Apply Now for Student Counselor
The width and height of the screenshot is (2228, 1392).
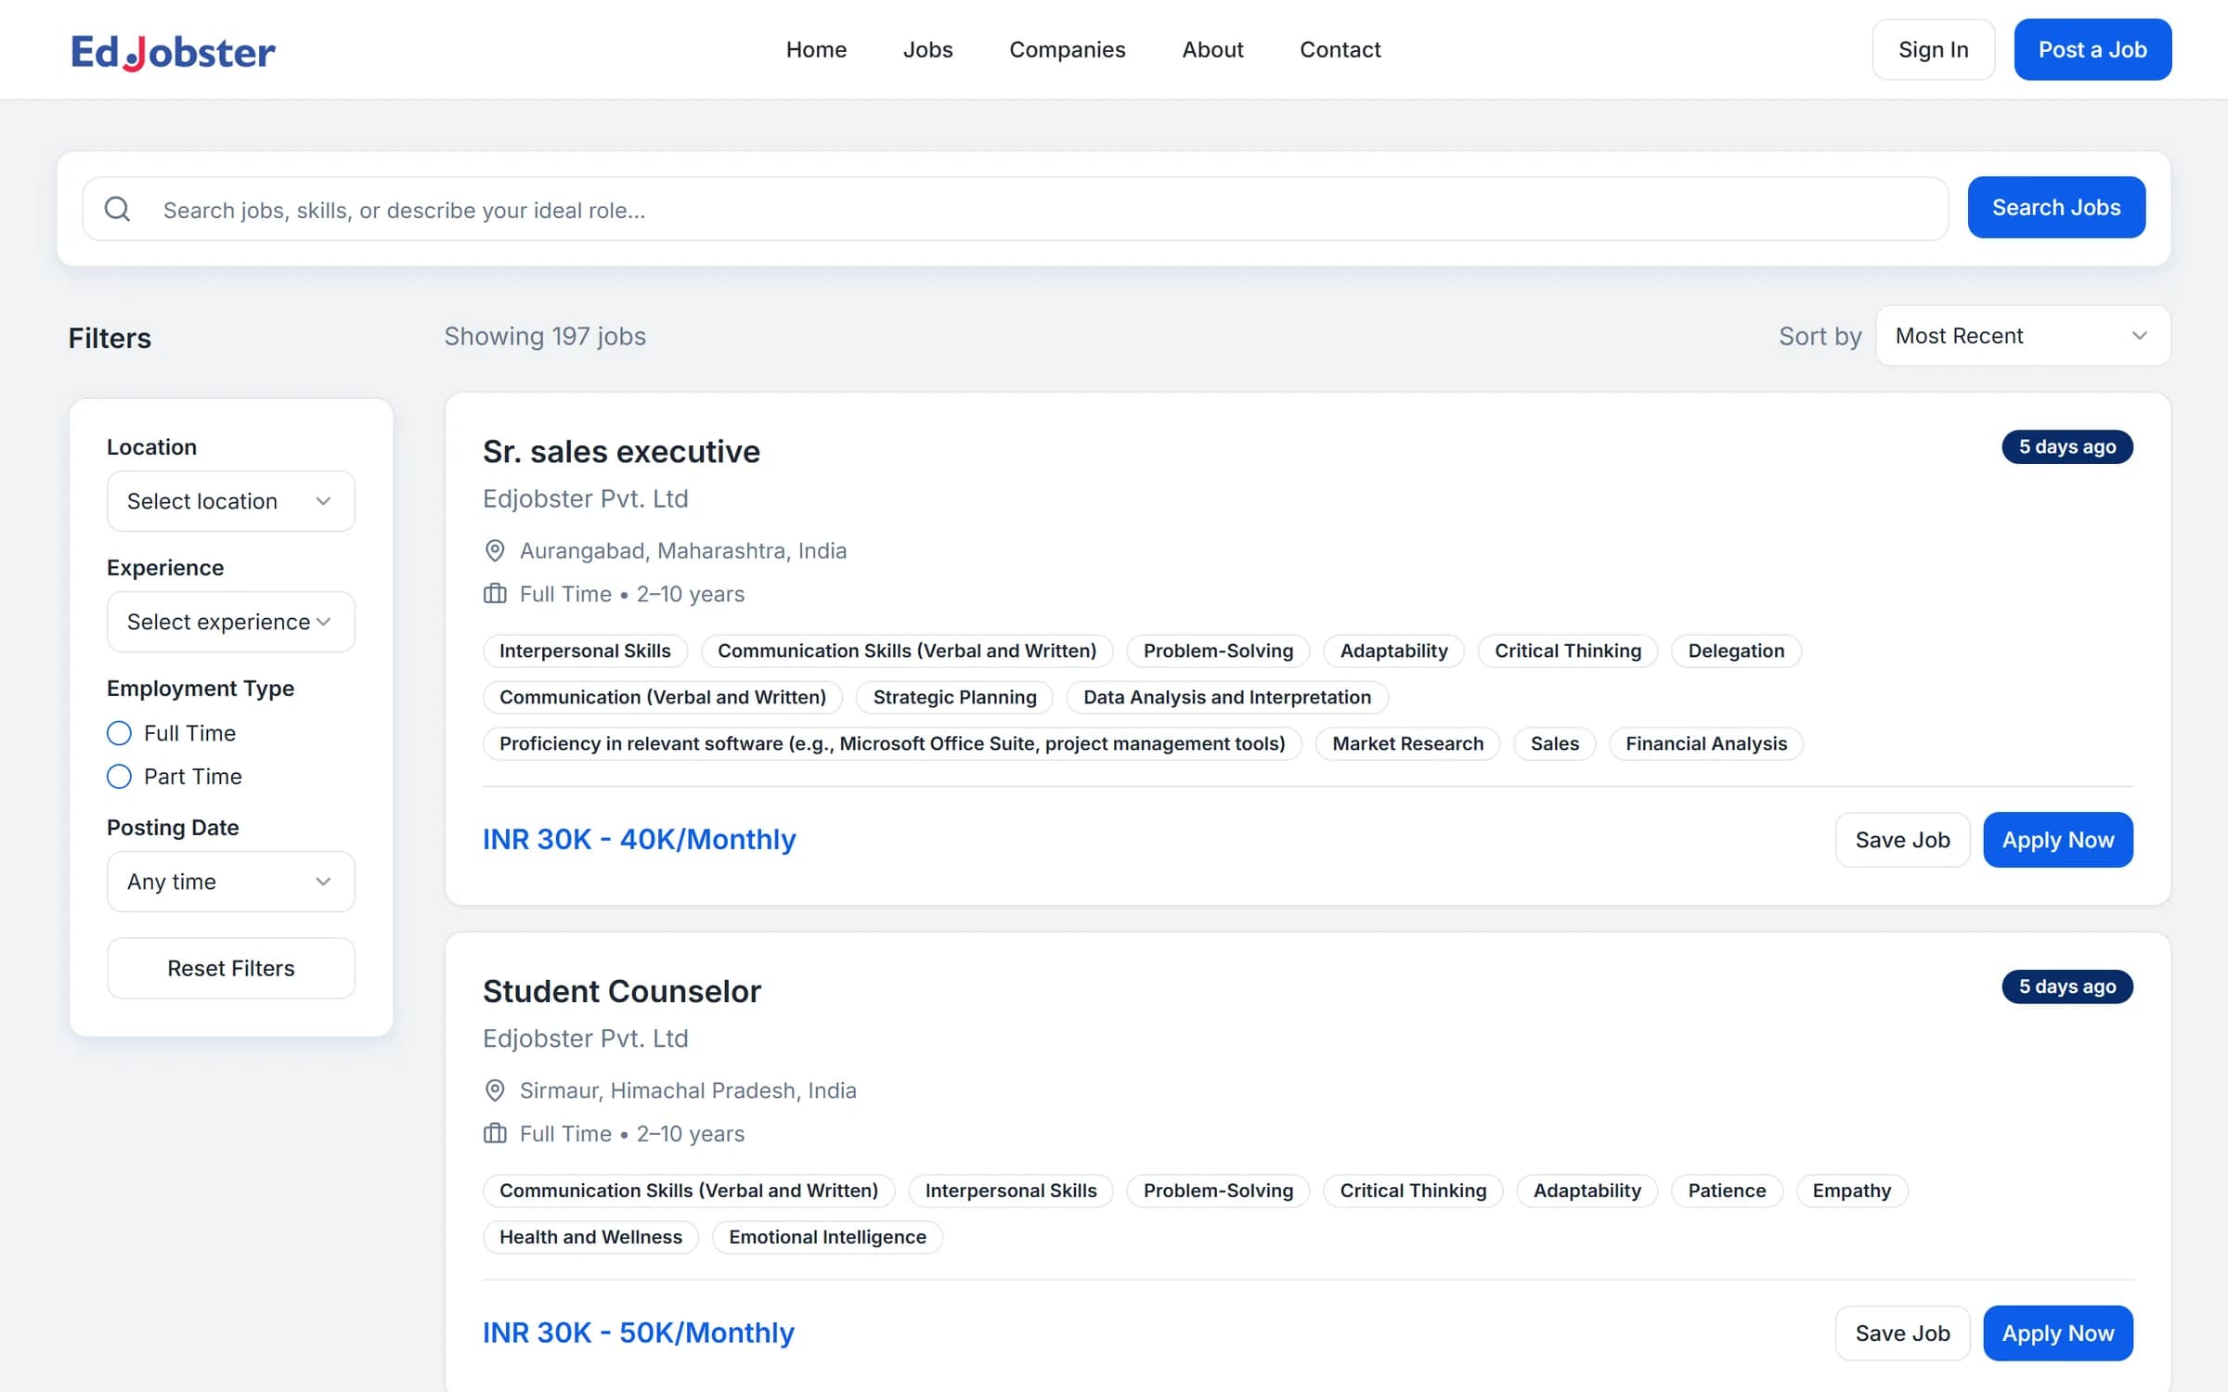tap(2058, 1334)
